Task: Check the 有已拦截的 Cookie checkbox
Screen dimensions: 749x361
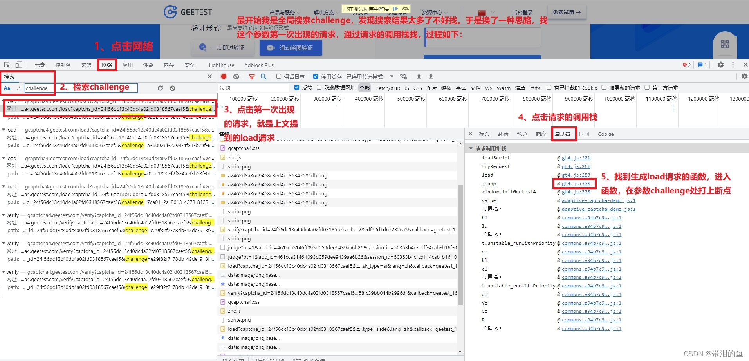Action: 549,88
